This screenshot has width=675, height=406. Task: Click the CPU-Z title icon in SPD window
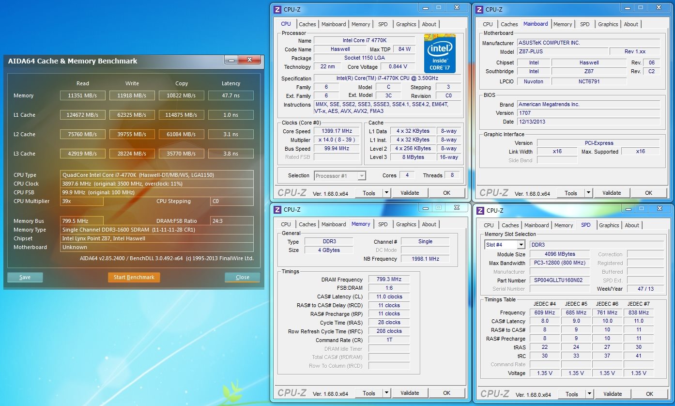coord(480,210)
